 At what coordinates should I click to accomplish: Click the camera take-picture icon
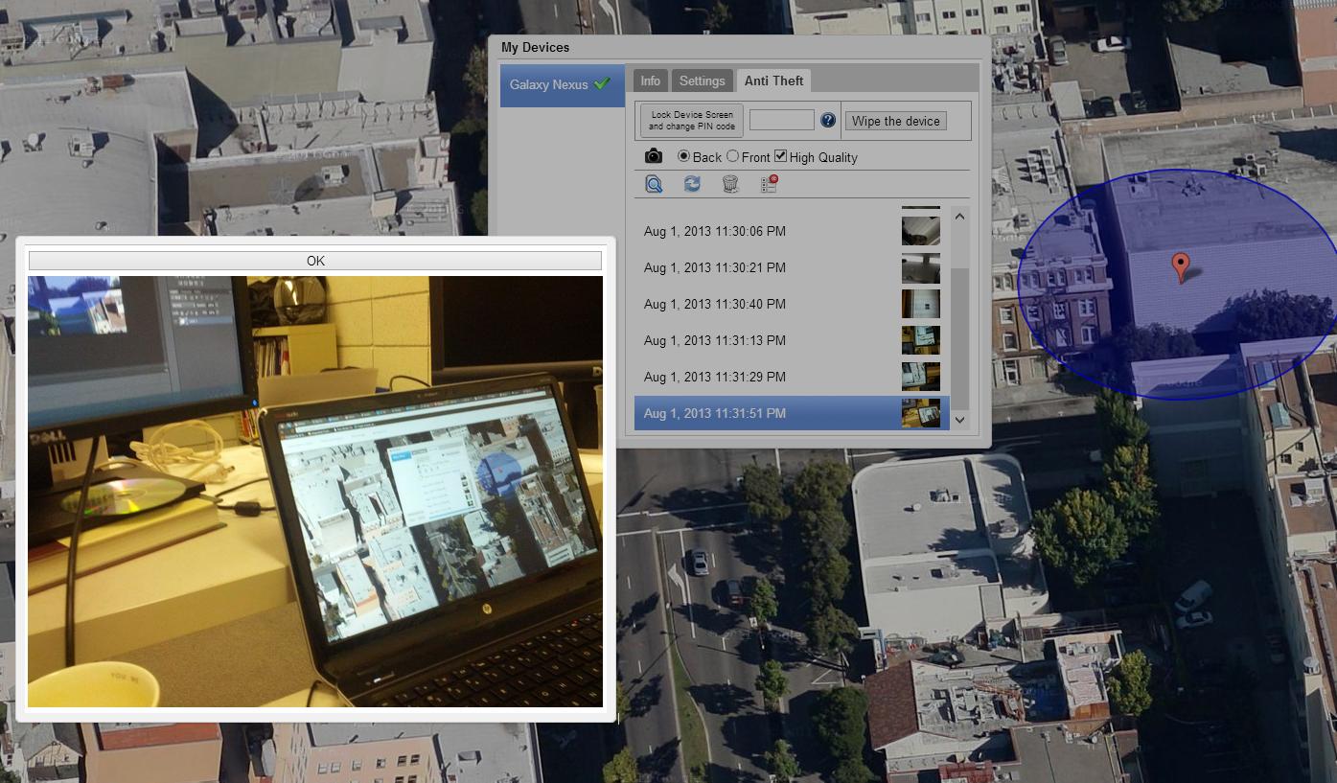[x=654, y=156]
